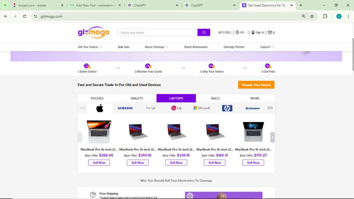
Task: Click the Select Device step icon
Action: (87, 66)
